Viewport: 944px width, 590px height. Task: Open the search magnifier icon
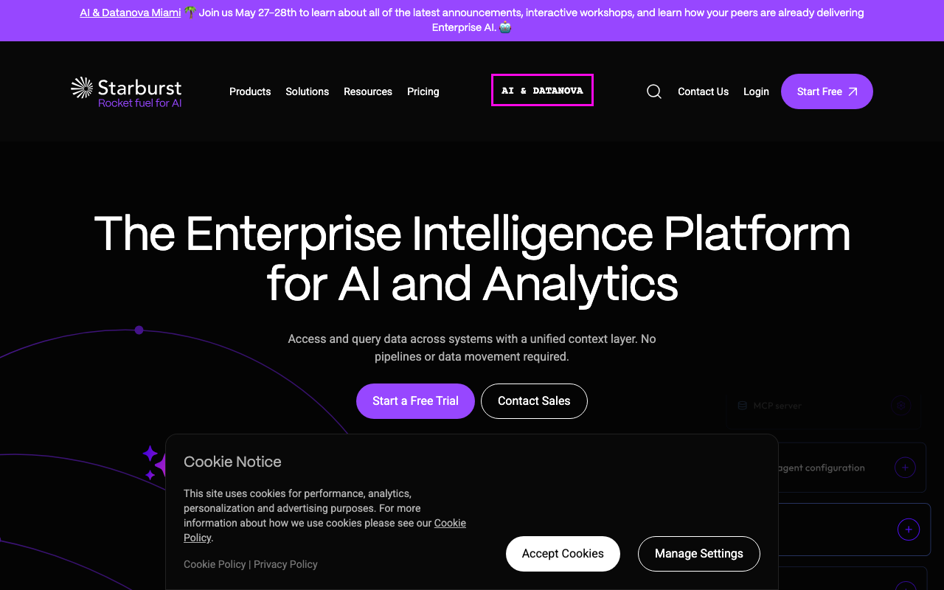pyautogui.click(x=654, y=91)
